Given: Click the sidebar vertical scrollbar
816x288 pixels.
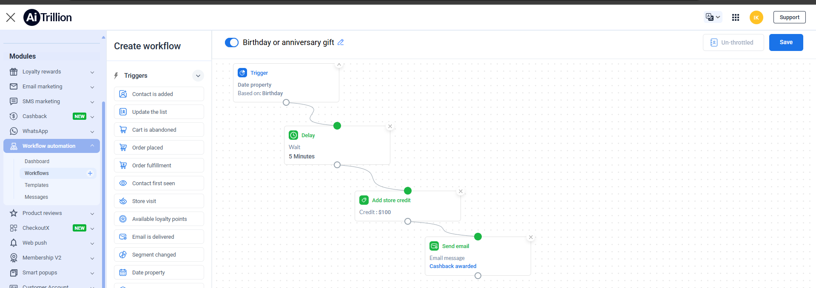Looking at the screenshot, I should (103, 194).
